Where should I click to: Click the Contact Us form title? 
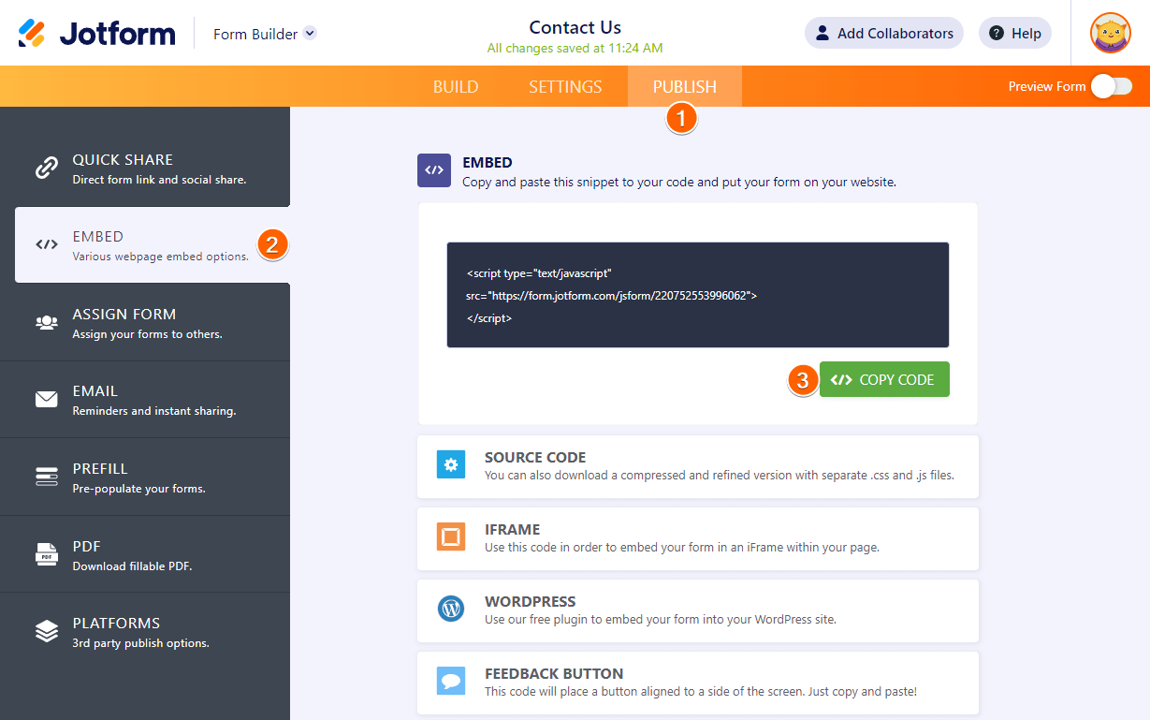(x=575, y=27)
